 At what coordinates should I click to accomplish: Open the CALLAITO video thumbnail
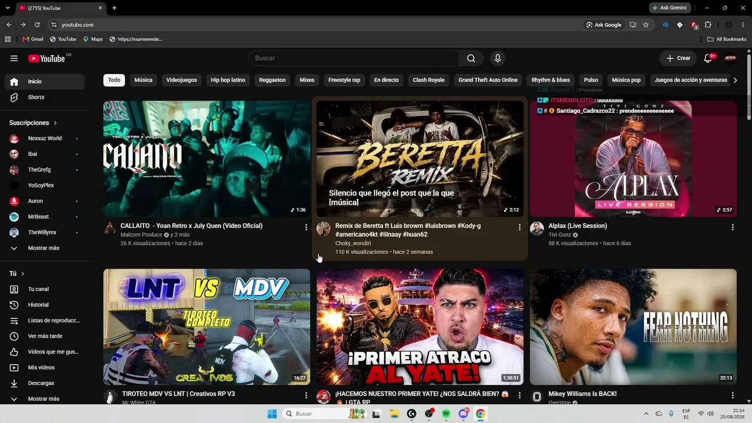coord(207,159)
